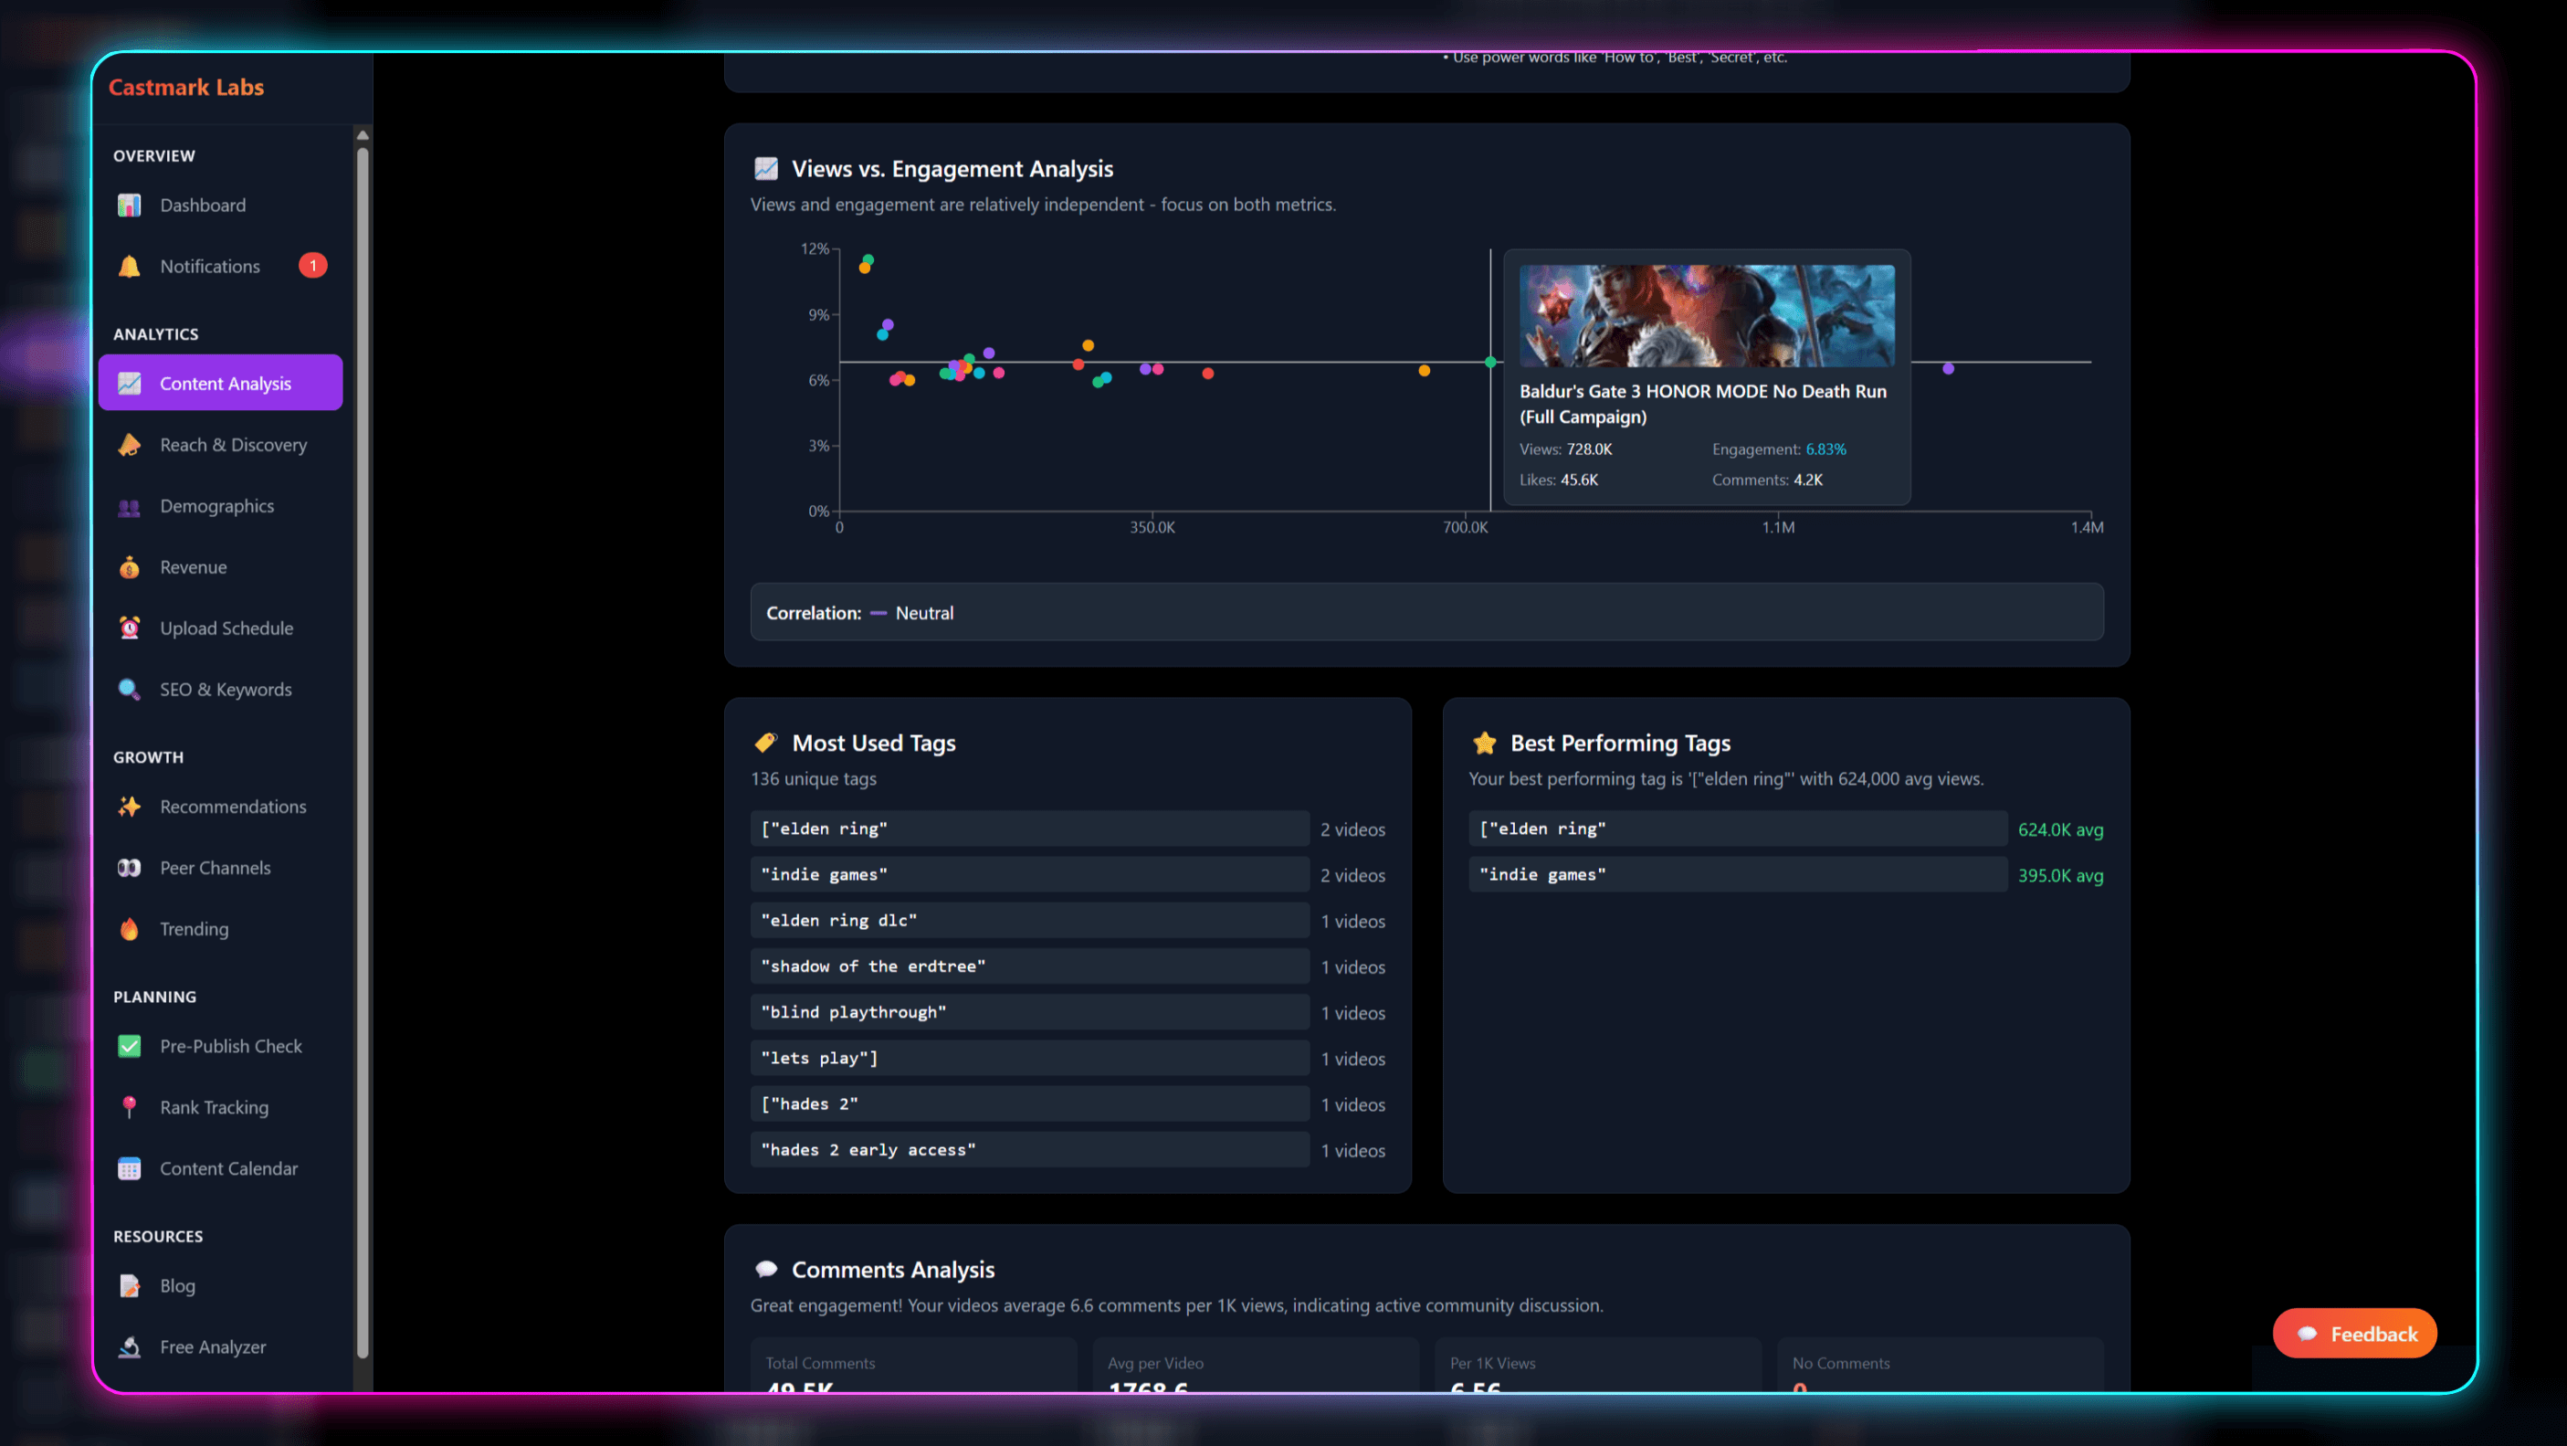Select the Rank Tracking pin icon
This screenshot has height=1446, width=2567.
click(131, 1107)
